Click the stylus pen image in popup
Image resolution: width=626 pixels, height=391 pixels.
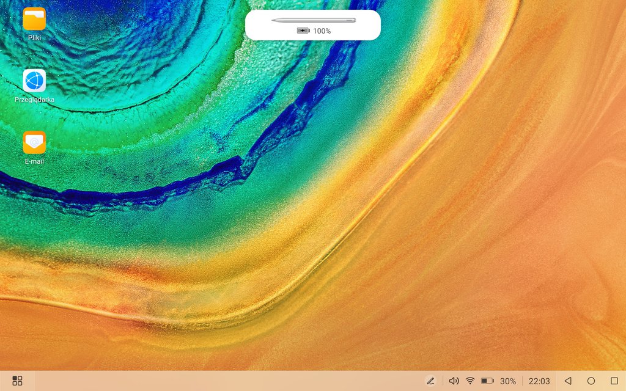pyautogui.click(x=314, y=20)
